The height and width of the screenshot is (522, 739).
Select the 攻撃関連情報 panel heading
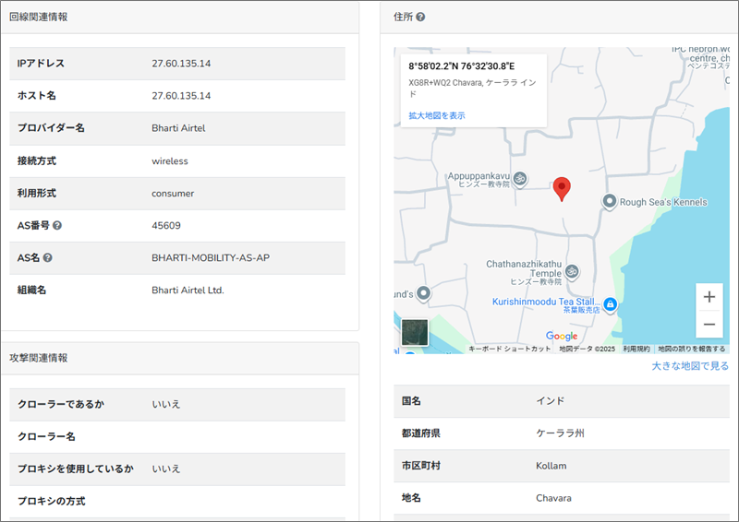(x=39, y=358)
